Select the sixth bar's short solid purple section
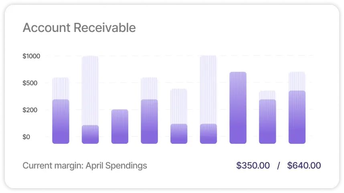344x193 pixels. [208, 133]
